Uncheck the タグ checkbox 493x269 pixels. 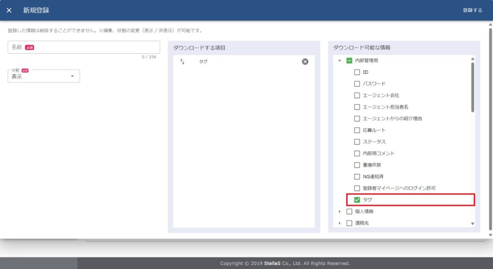tap(357, 200)
